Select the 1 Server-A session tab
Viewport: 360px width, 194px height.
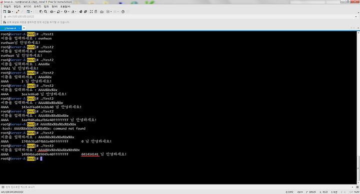[10, 28]
